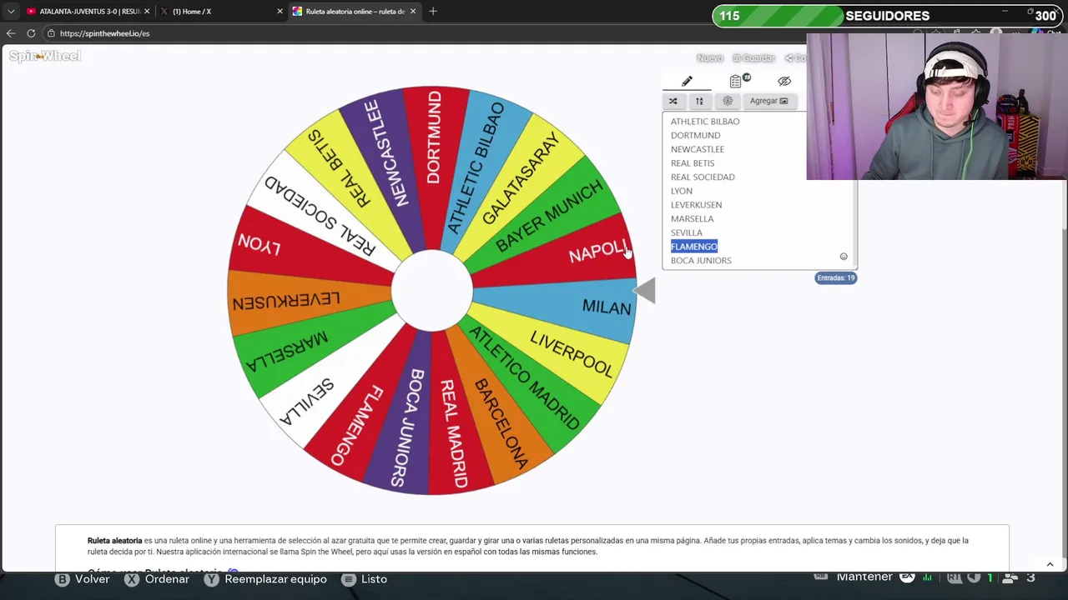Select the NEWCASTLEE entry in list
This screenshot has height=600, width=1068.
coord(698,149)
